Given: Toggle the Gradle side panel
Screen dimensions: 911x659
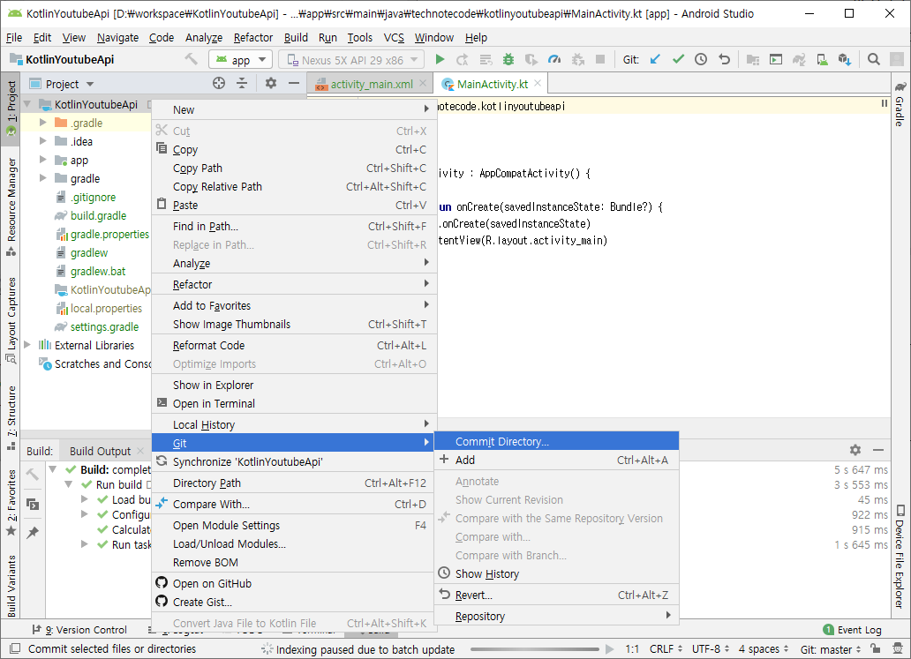Looking at the screenshot, I should [x=900, y=104].
